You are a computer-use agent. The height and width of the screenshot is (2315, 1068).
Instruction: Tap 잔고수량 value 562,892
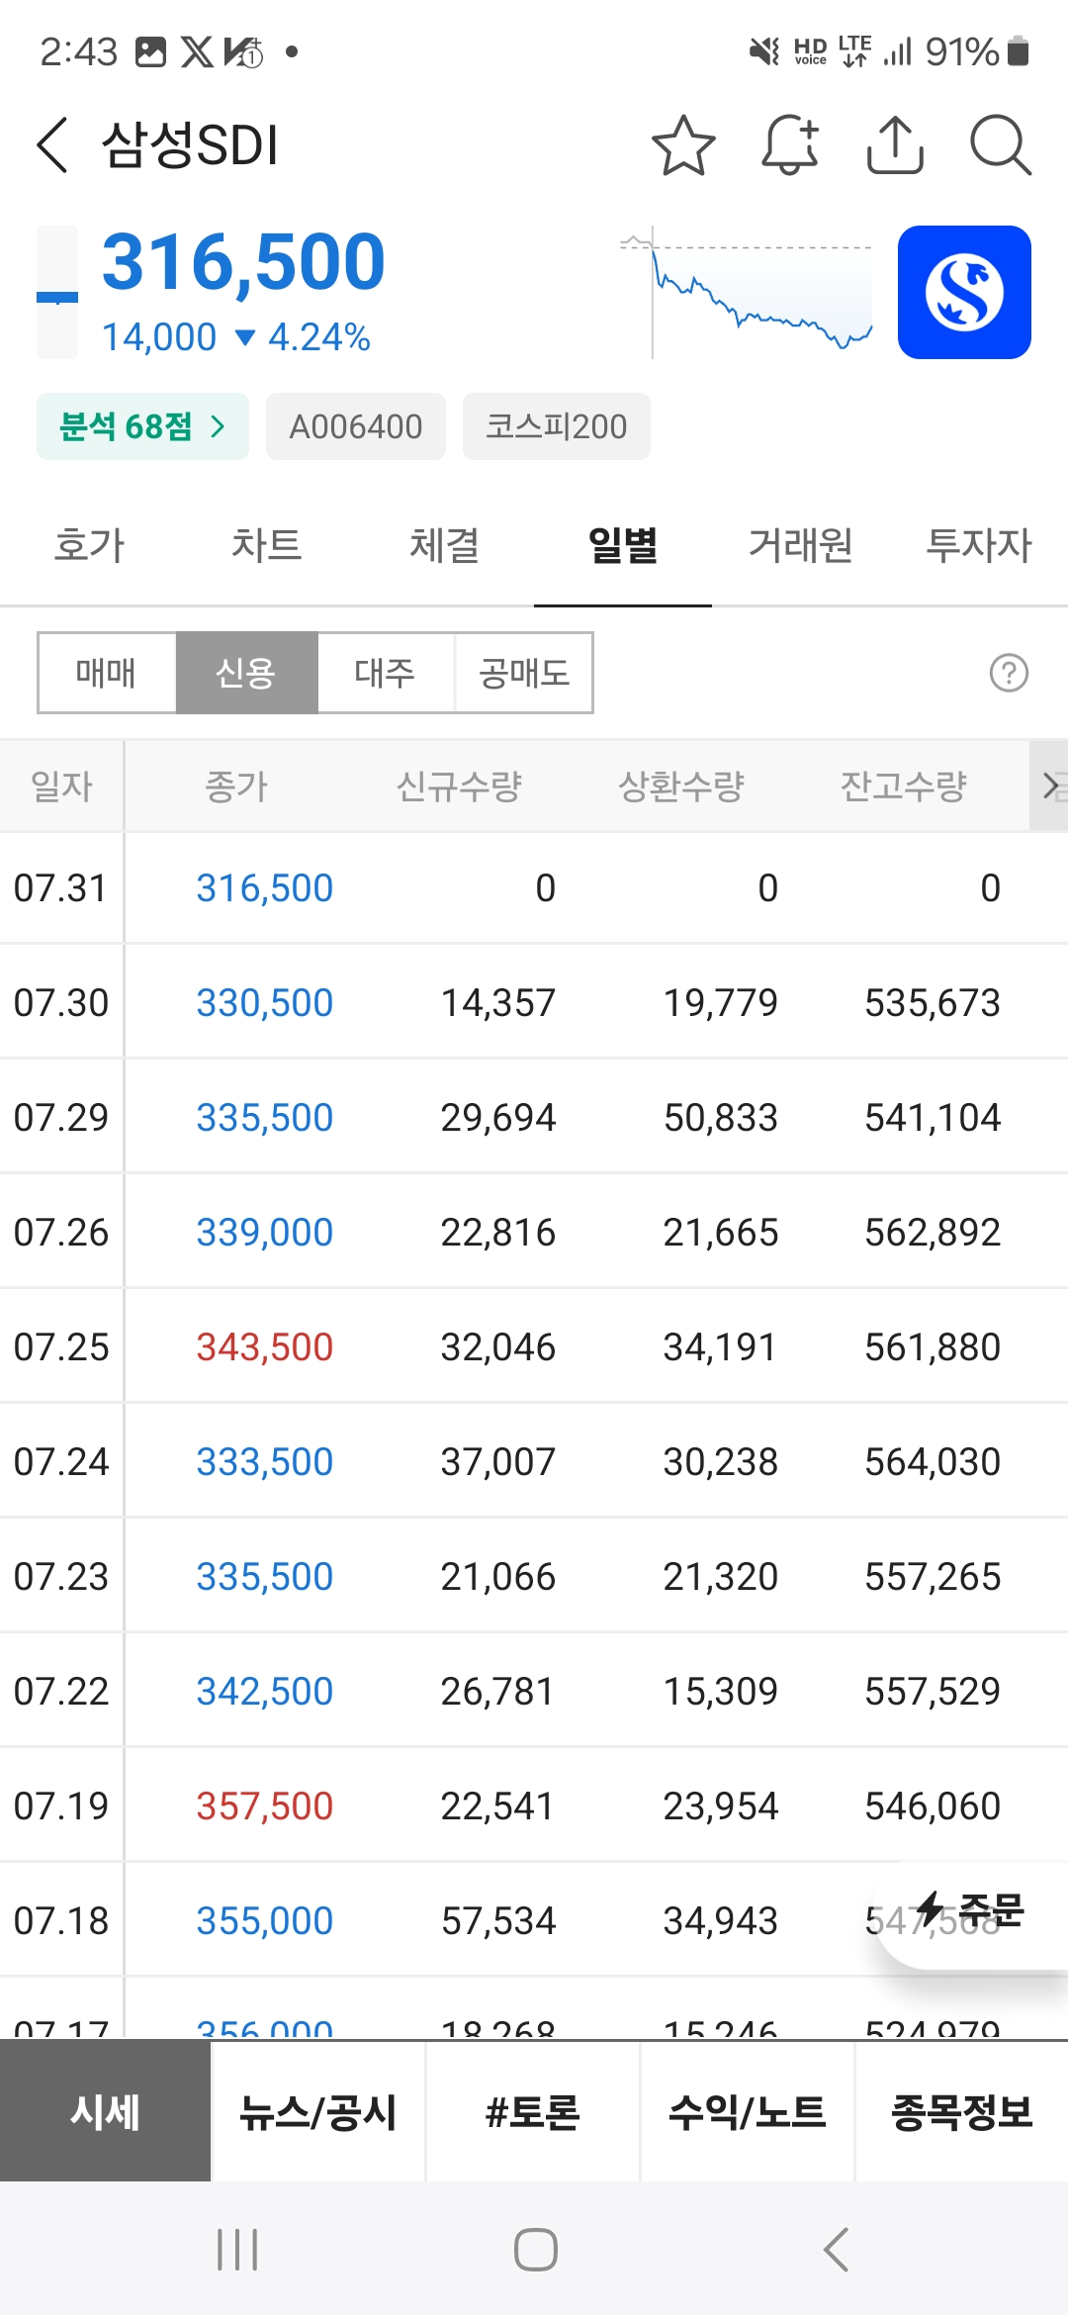click(933, 1232)
